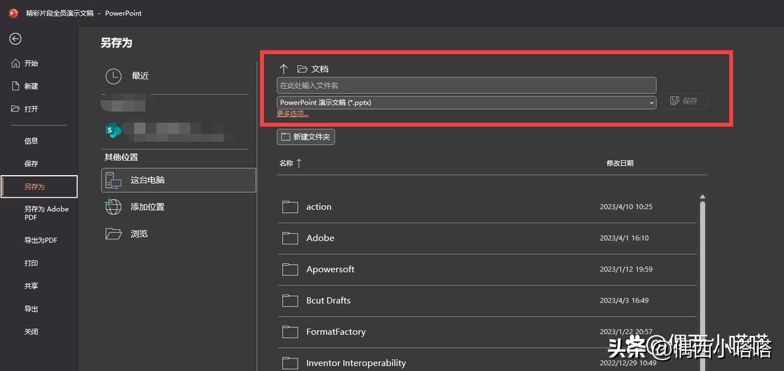The width and height of the screenshot is (784, 371).
Task: Open the 打印 menu item
Action: coord(32,263)
